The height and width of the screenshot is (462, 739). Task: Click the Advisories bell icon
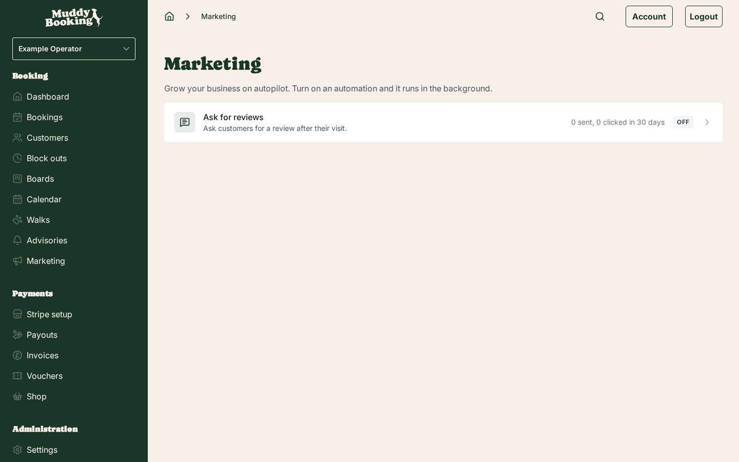coord(17,240)
